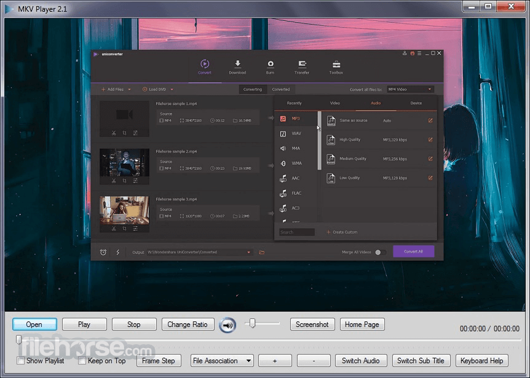Screen dimensions: 530x378
Task: Click the Stop button
Action: [x=134, y=325]
